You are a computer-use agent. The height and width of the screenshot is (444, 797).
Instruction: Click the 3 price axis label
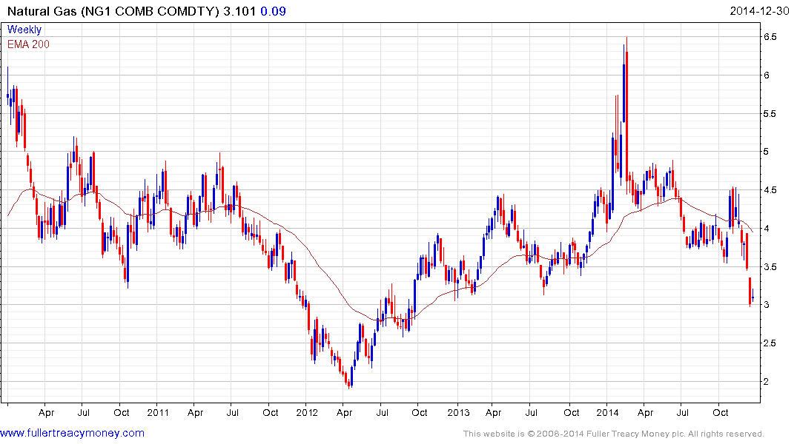[x=767, y=305]
